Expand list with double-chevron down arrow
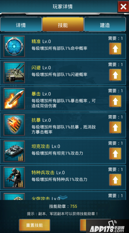 (x=63, y=197)
